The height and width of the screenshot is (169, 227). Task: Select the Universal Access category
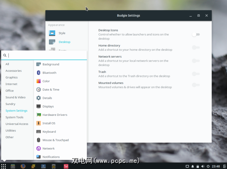[x=17, y=124]
